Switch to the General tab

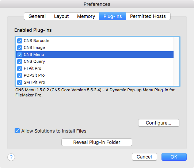pos(37,16)
